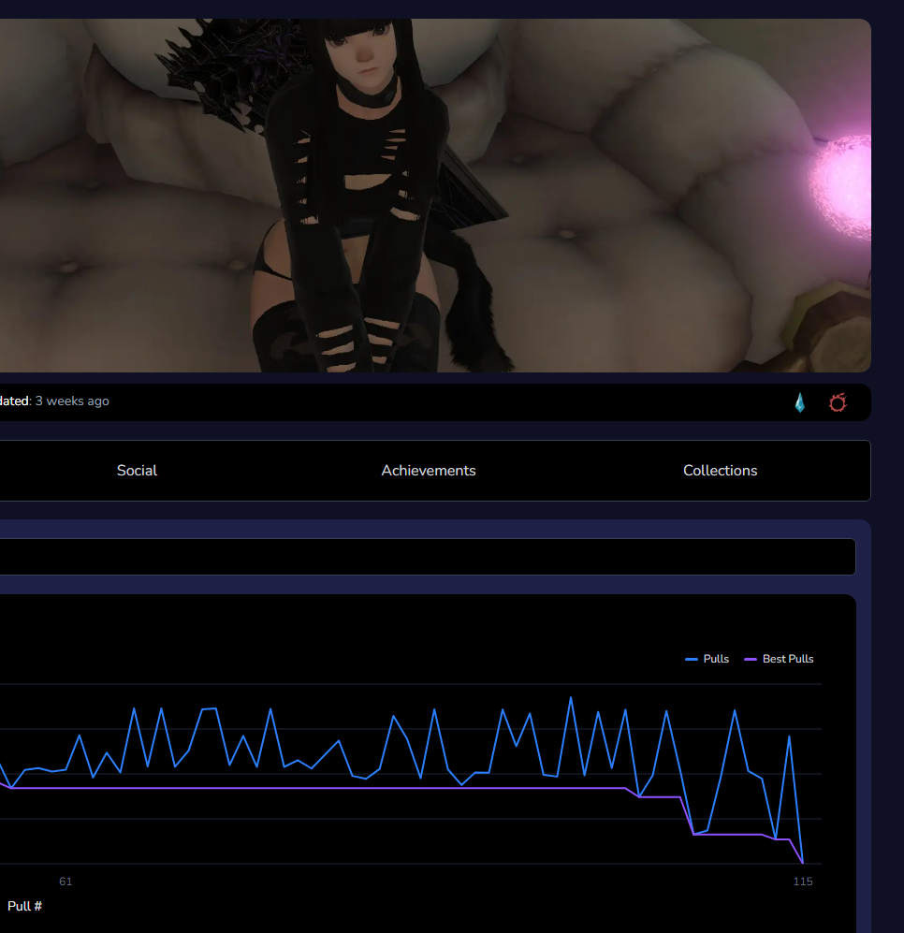The width and height of the screenshot is (904, 933).
Task: Open the Collections tab
Action: pyautogui.click(x=720, y=471)
